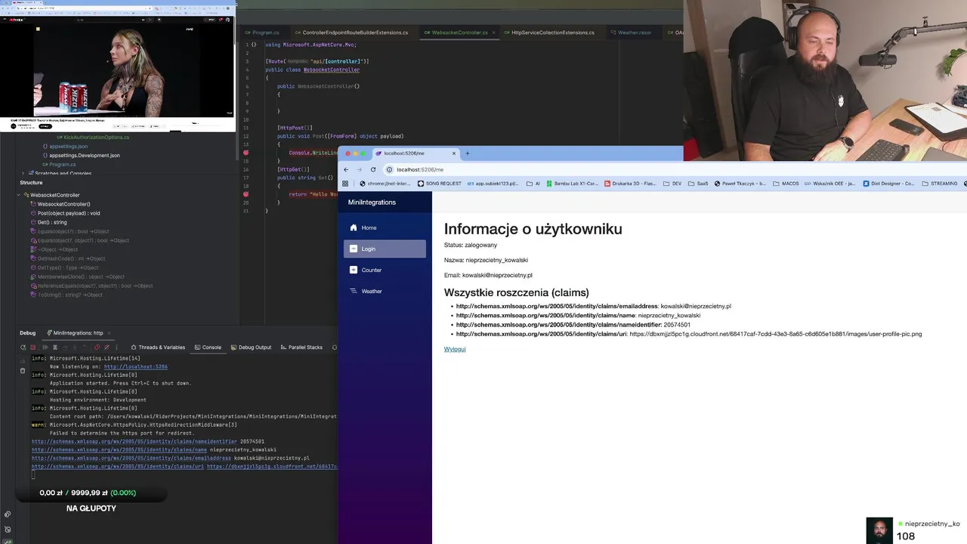Open the SaaS bookmarks folder

[x=698, y=184]
